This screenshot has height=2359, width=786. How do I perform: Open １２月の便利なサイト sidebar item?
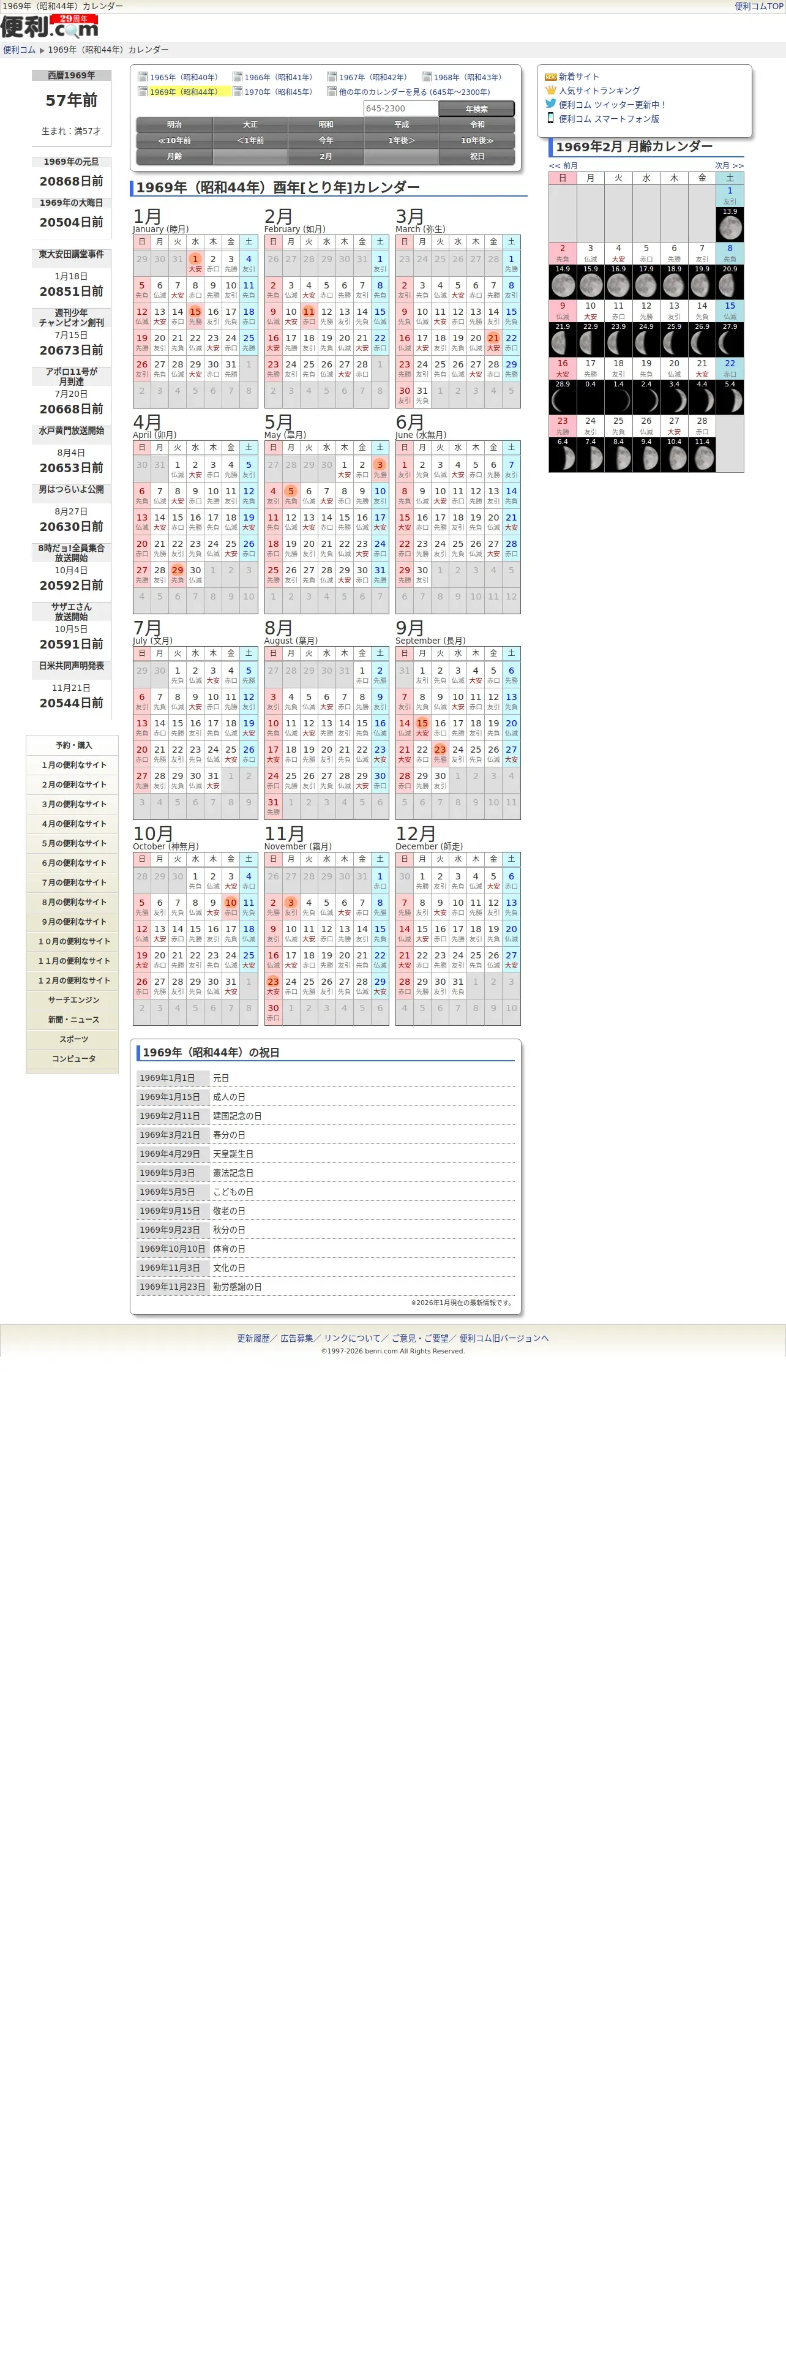[x=73, y=980]
